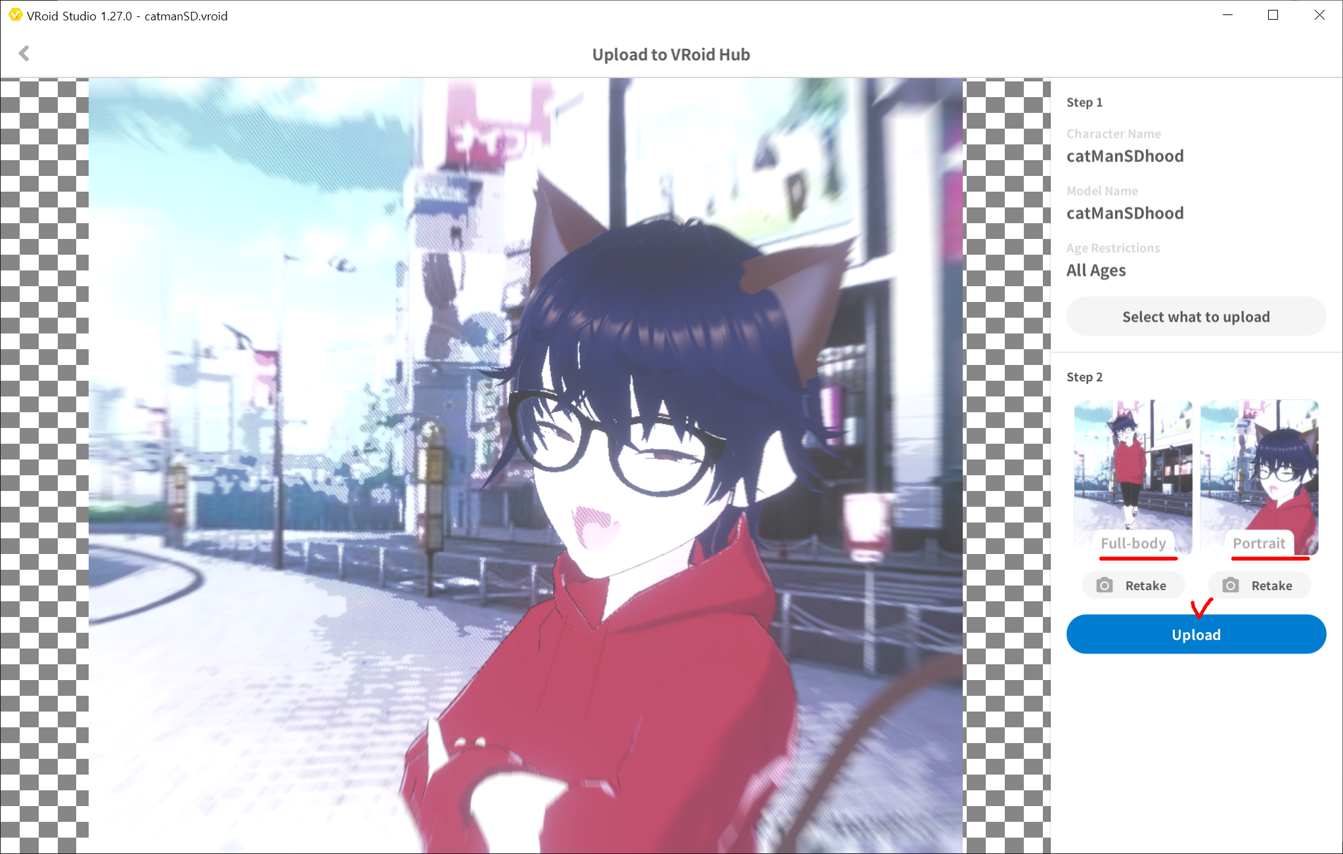1343x854 pixels.
Task: Maximize the VRoid Studio window
Action: tap(1273, 15)
